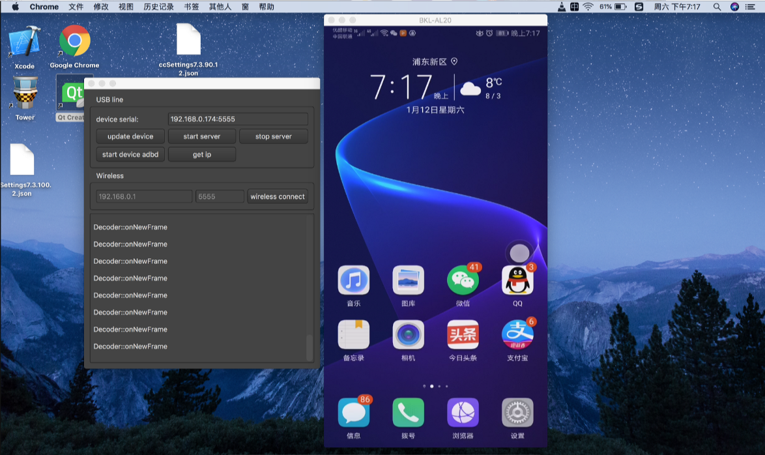
Task: Open the 文件 menu
Action: (76, 7)
